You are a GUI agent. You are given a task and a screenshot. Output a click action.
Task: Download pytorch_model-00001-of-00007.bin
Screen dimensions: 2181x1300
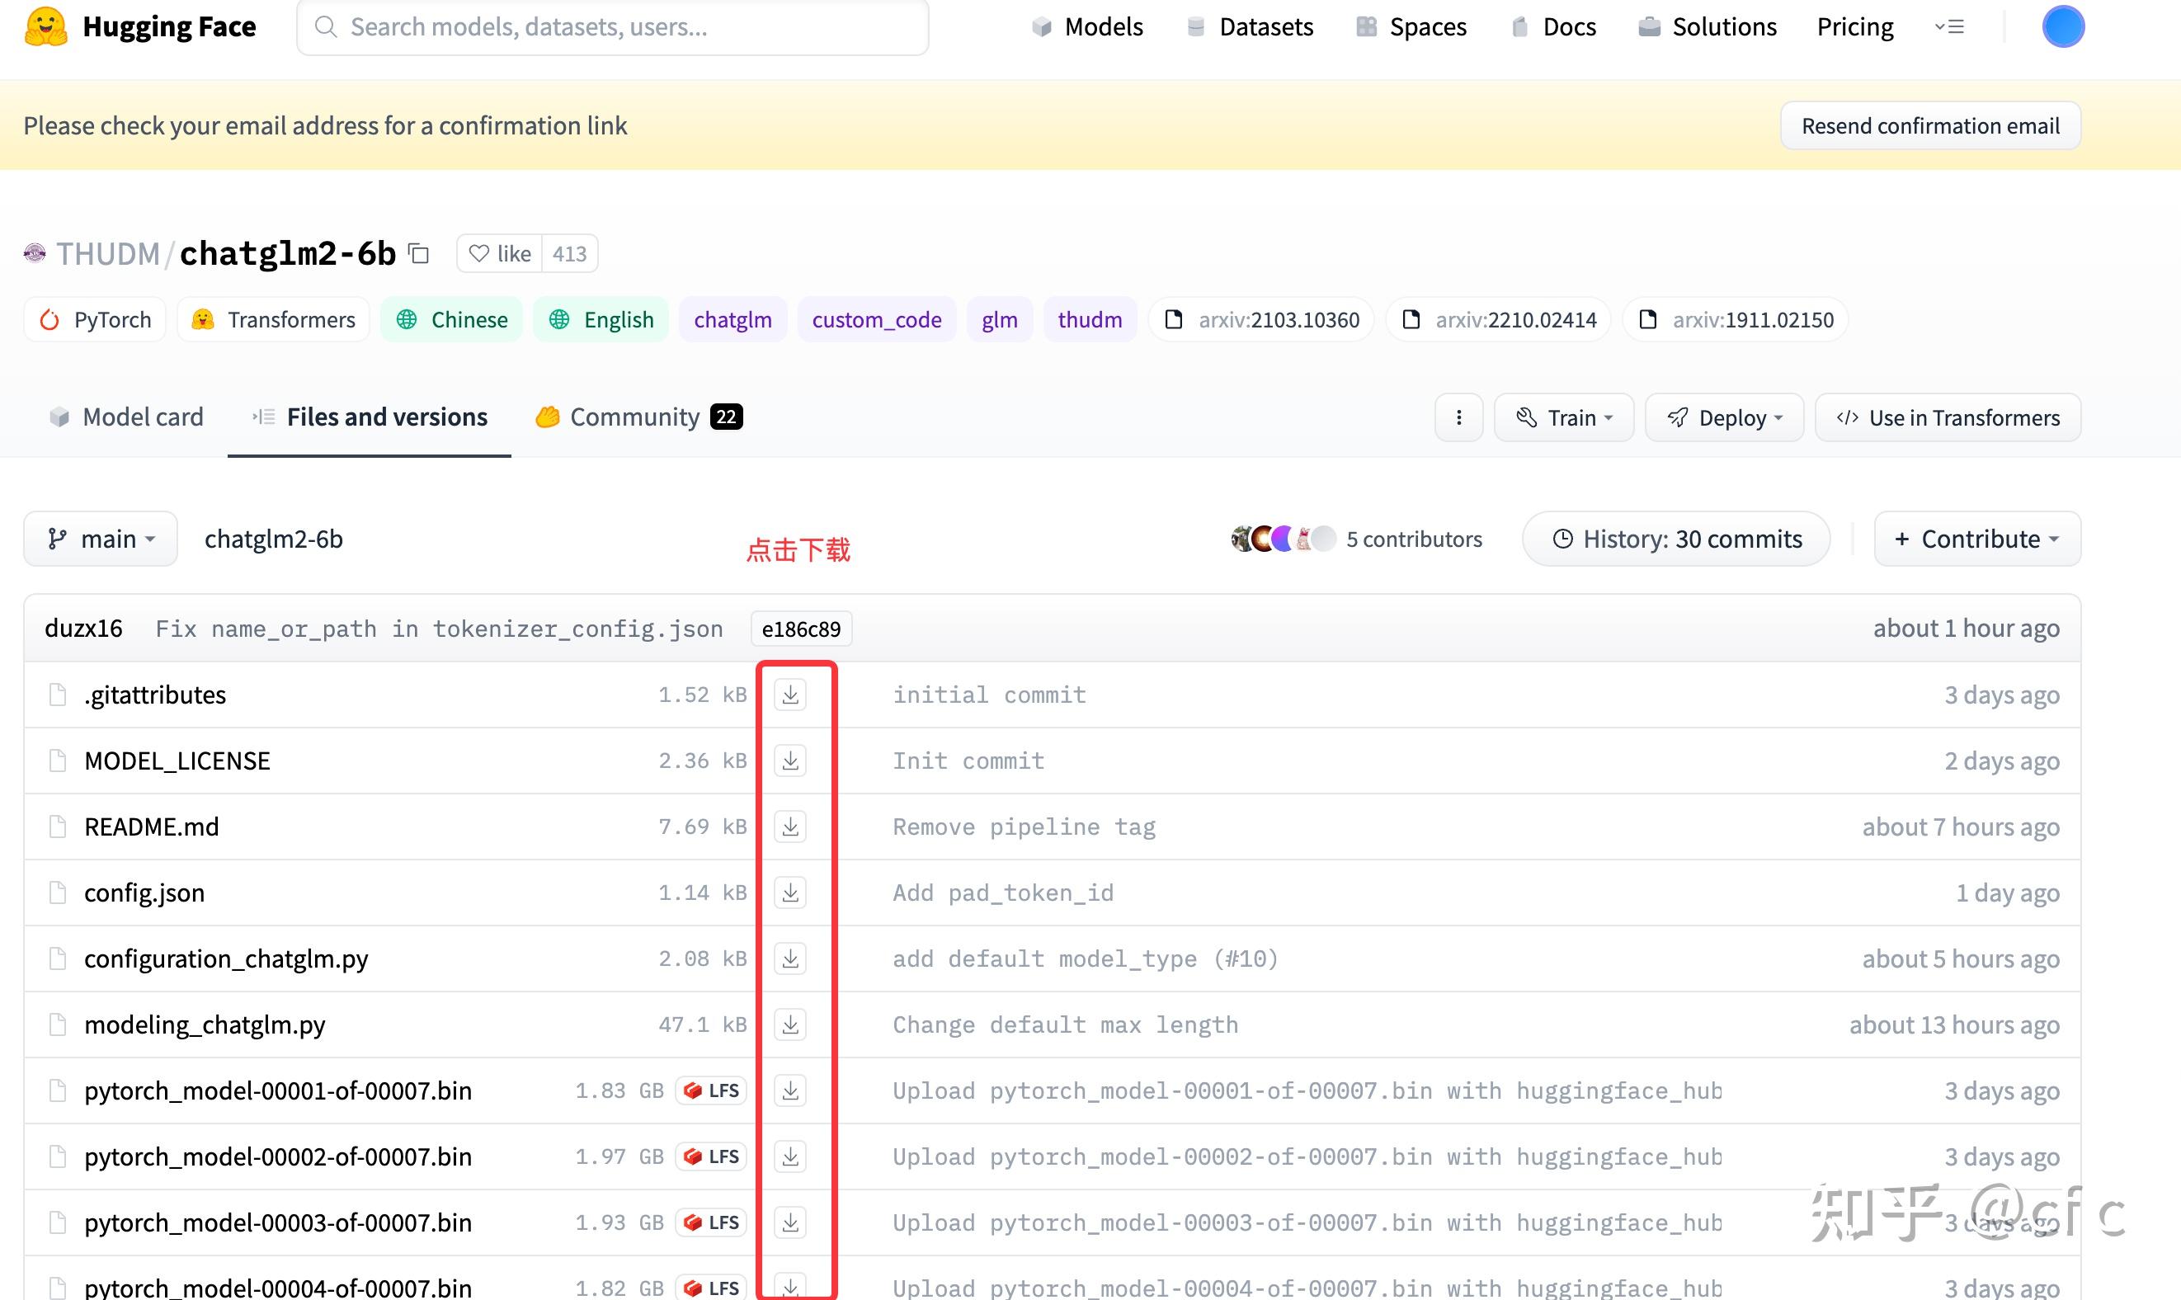(790, 1090)
